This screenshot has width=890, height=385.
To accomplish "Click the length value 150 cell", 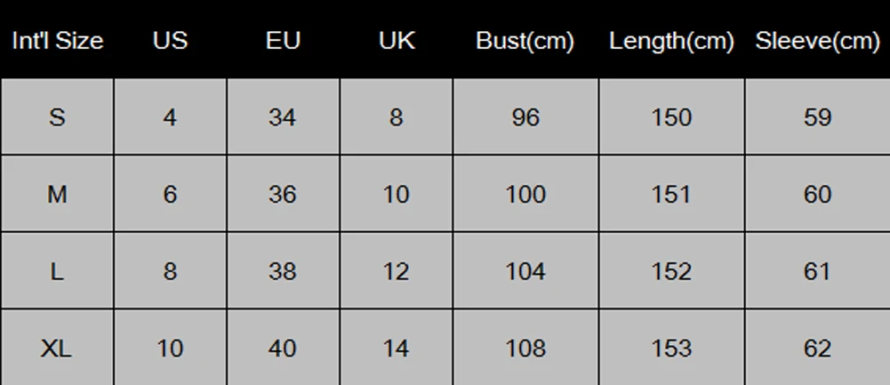I will [671, 117].
